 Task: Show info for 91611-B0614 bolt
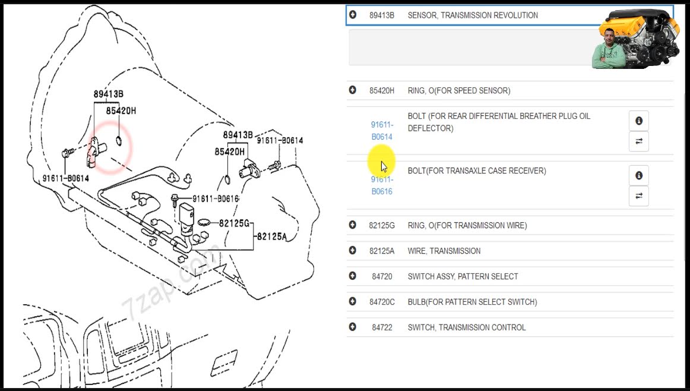point(638,121)
